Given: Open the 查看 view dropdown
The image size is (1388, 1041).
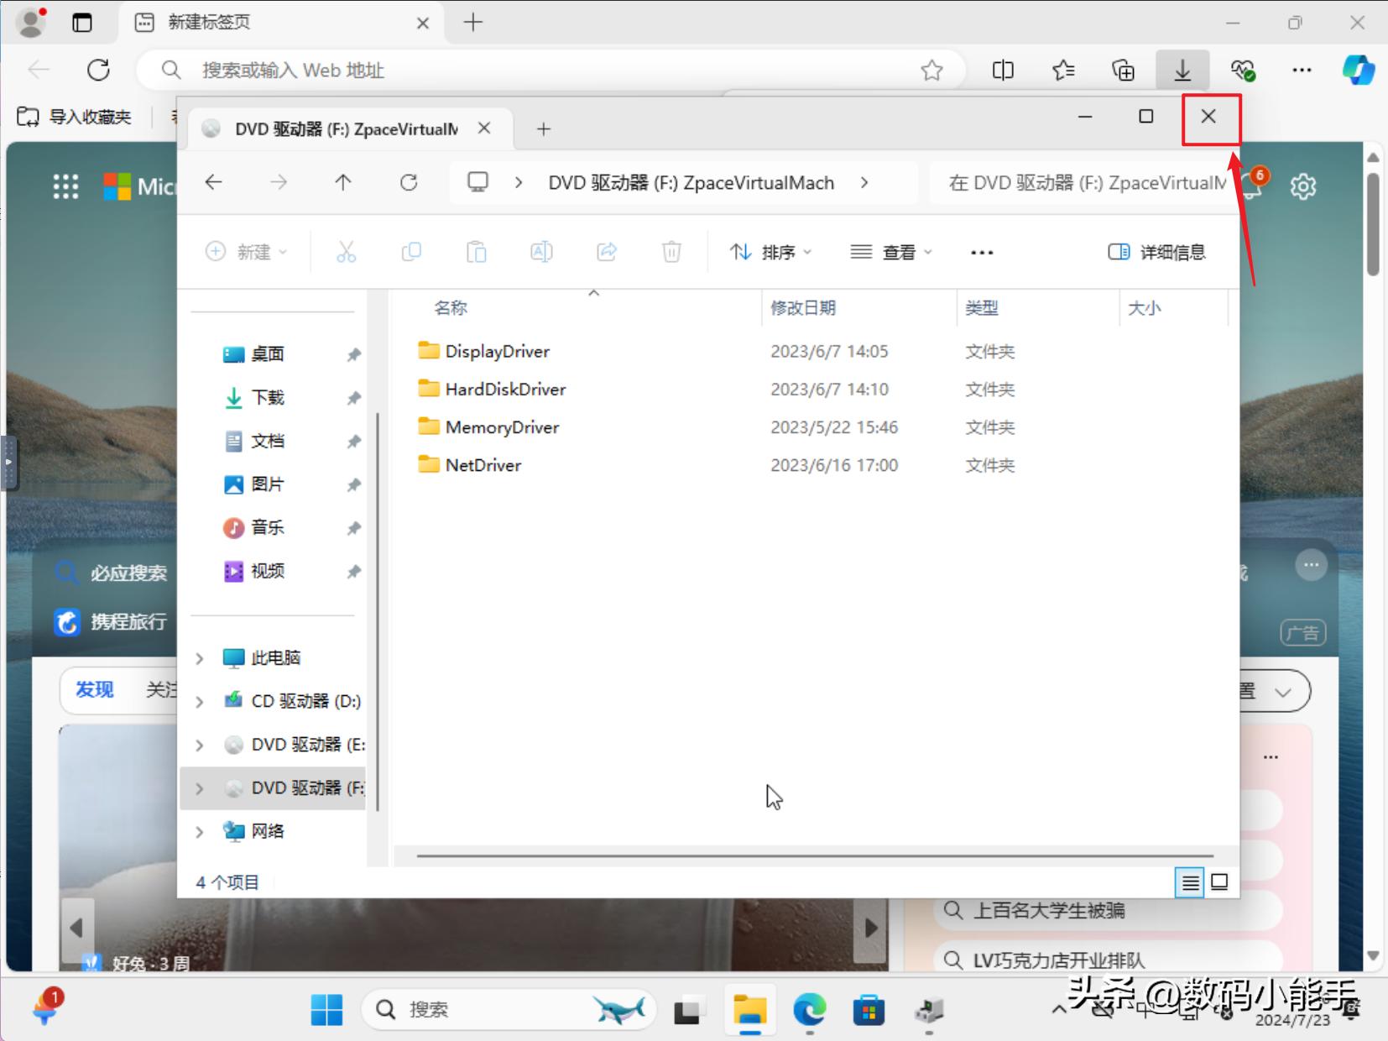Looking at the screenshot, I should 890,252.
